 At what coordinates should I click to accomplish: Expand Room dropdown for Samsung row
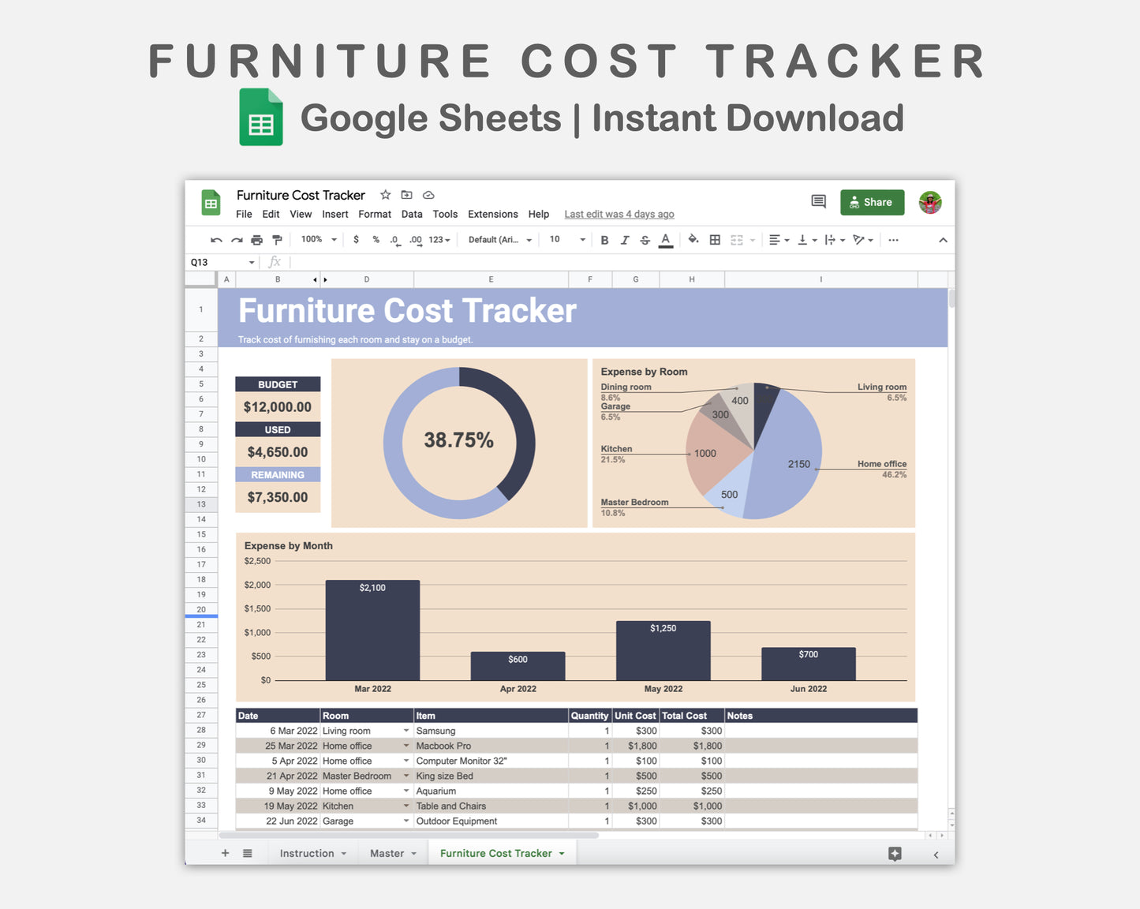pos(406,731)
